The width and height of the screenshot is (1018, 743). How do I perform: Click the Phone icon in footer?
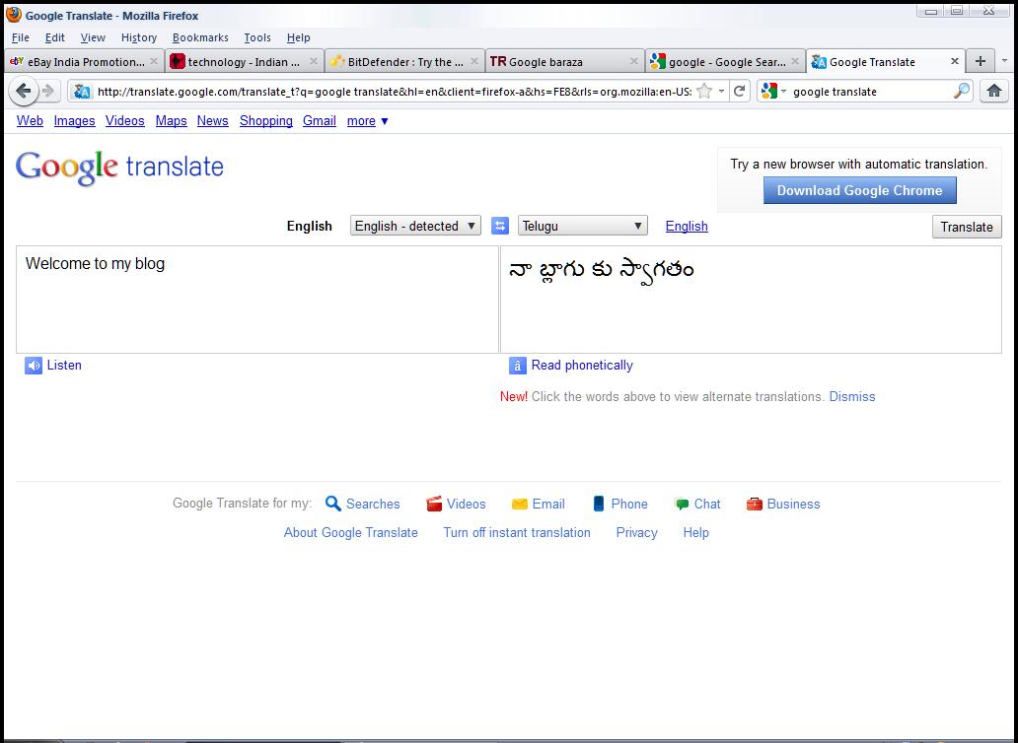(599, 504)
